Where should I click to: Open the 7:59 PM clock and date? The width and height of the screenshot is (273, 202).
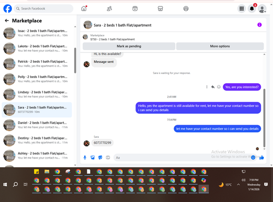pyautogui.click(x=254, y=185)
